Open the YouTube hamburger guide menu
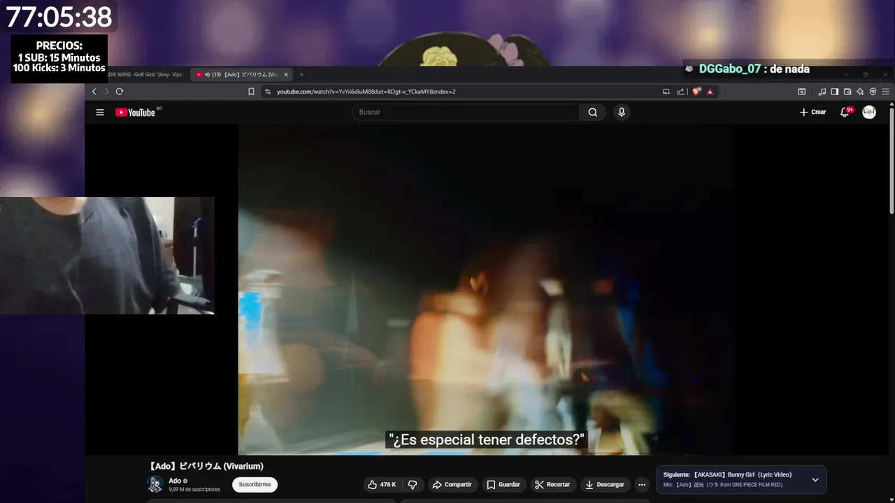Screen dimensions: 895x503 coord(100,112)
